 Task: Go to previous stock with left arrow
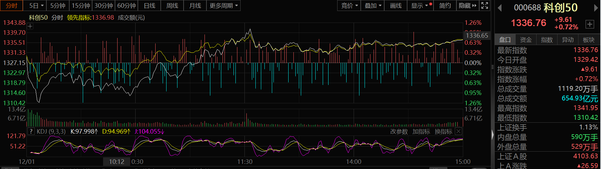point(500,8)
